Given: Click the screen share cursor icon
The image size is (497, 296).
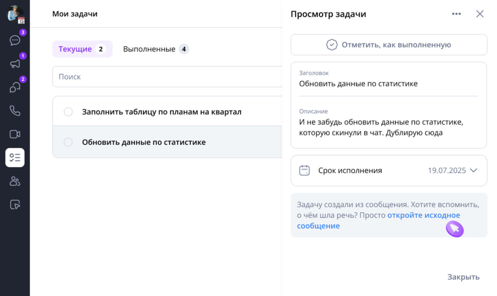Looking at the screenshot, I should click(x=15, y=204).
